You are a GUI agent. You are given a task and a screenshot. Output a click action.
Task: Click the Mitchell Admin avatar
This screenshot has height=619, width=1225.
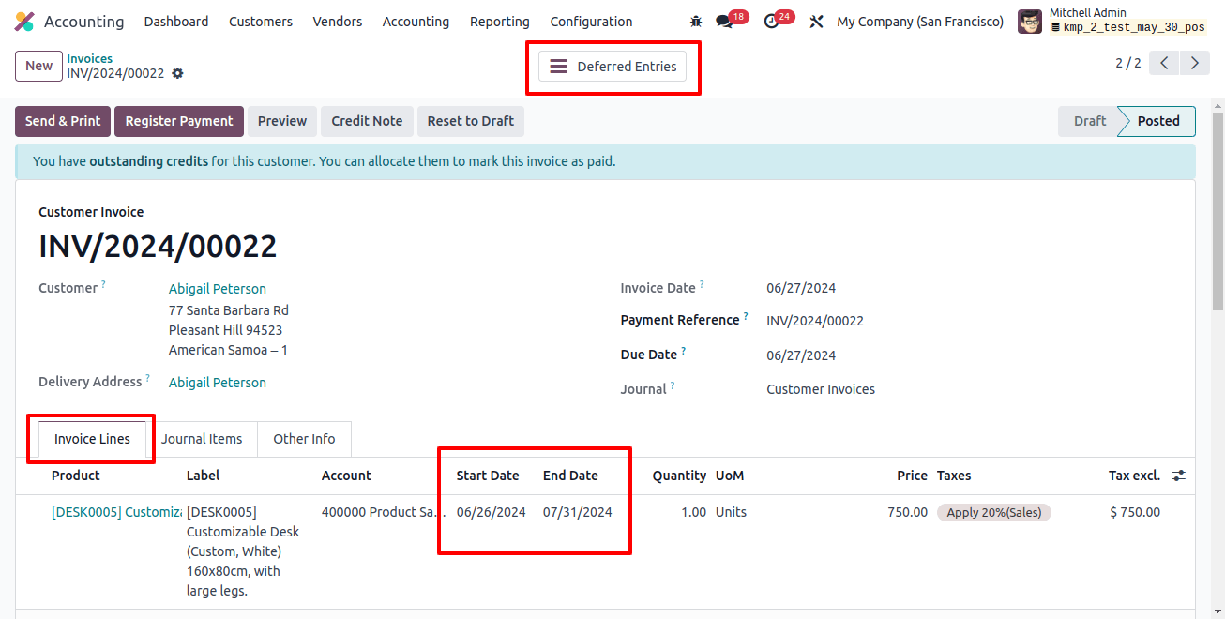[1030, 22]
